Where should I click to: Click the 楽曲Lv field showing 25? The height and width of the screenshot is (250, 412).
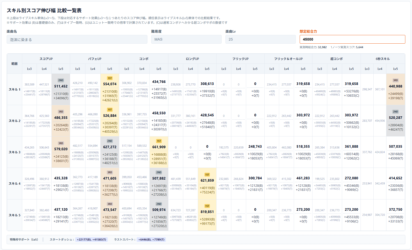point(261,39)
